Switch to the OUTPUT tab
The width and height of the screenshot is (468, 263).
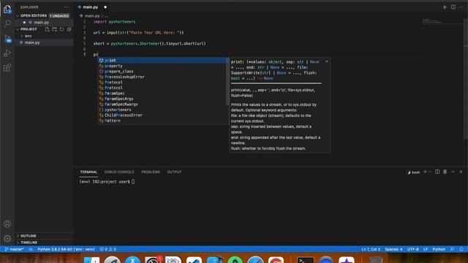[x=174, y=172]
